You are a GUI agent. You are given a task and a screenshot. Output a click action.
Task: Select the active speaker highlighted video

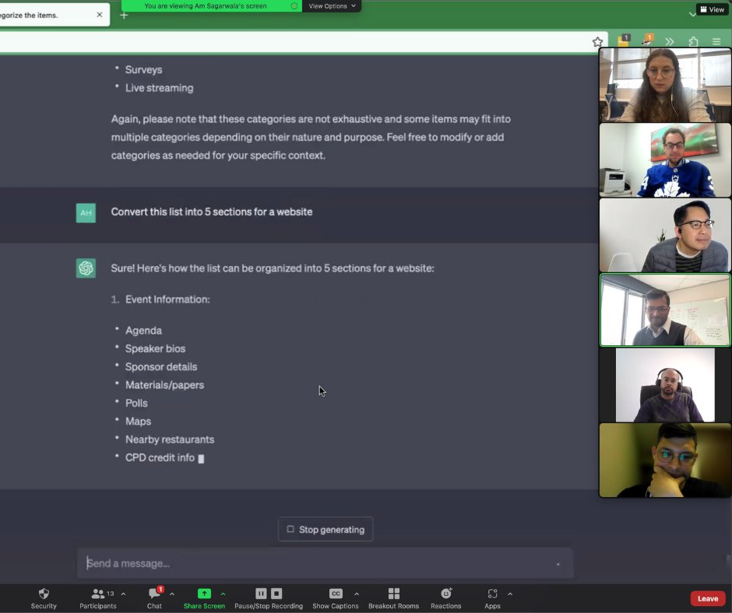[665, 310]
